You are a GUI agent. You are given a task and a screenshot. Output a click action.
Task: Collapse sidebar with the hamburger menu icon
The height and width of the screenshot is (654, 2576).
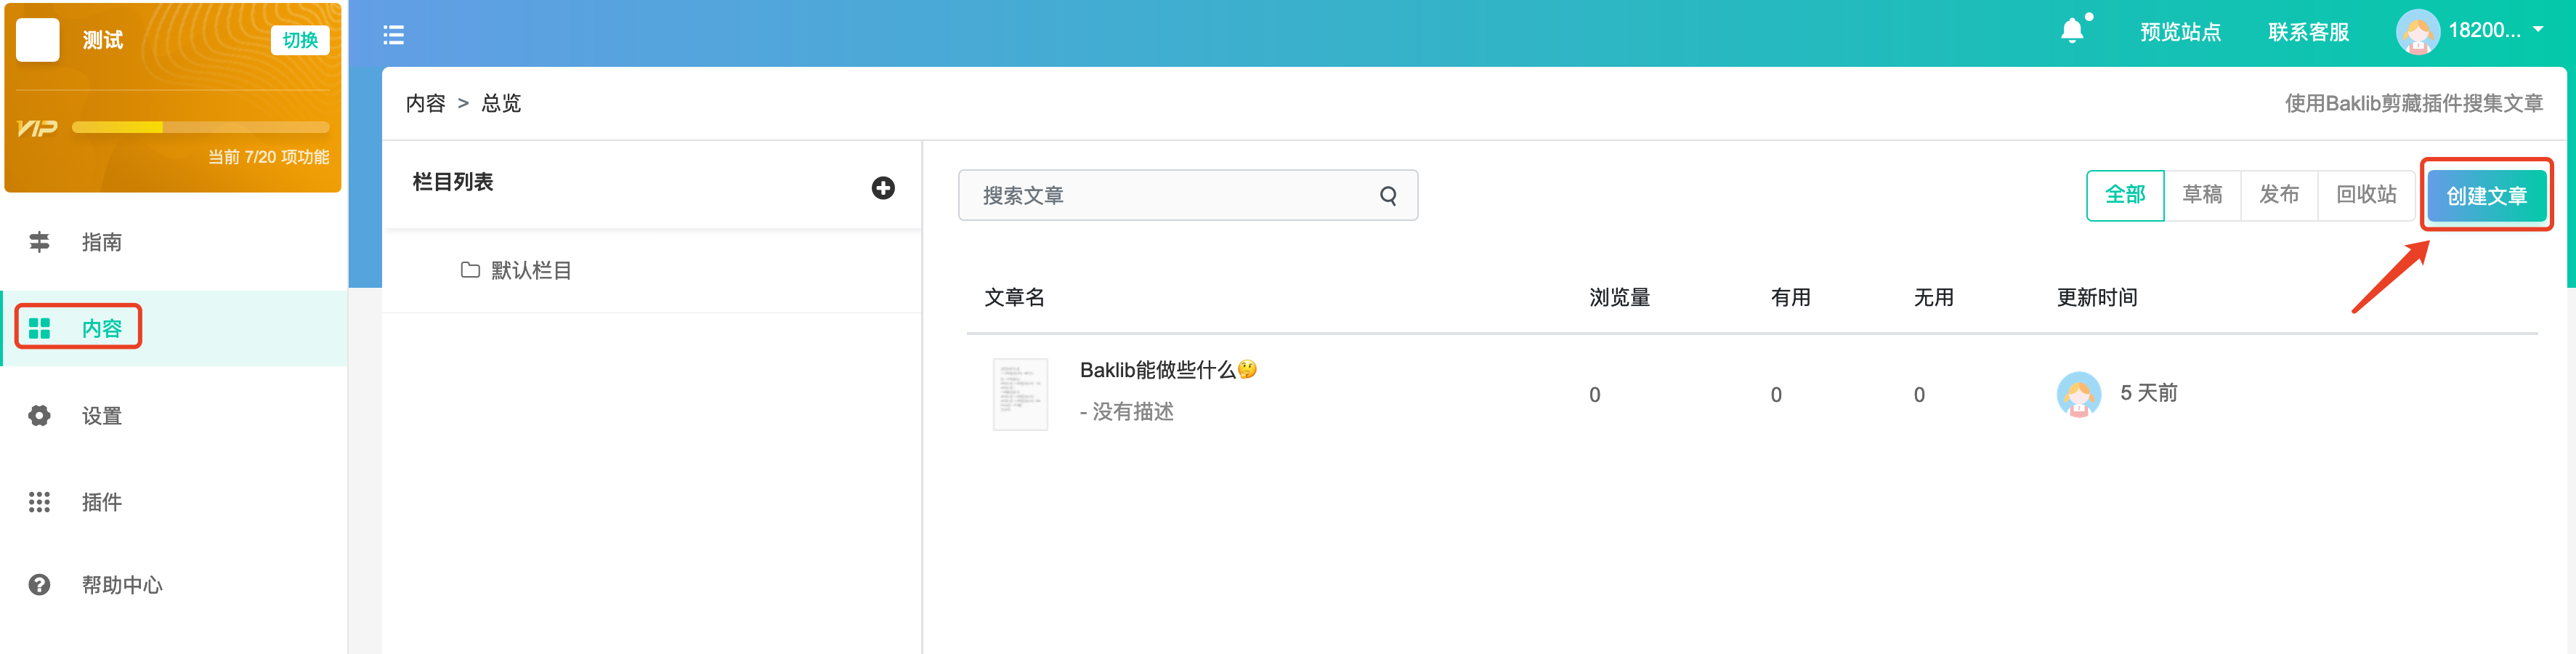point(394,35)
